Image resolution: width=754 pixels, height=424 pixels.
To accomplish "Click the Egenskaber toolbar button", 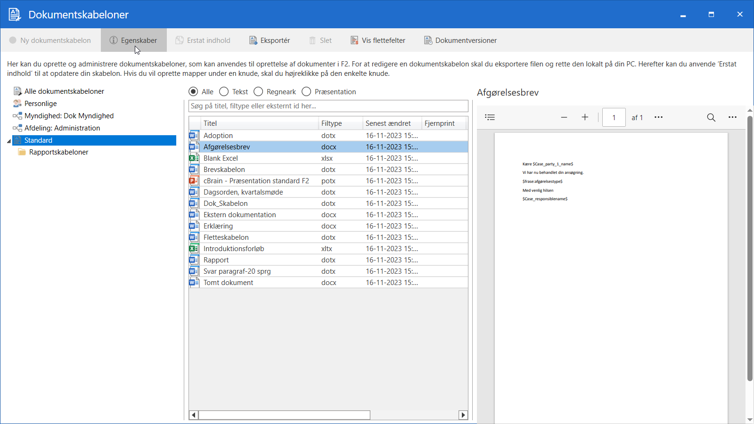I will pos(133,40).
